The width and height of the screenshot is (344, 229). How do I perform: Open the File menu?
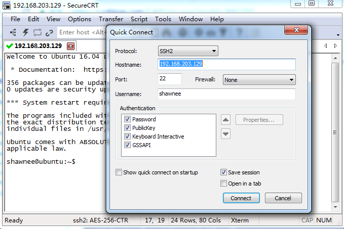tap(15, 19)
